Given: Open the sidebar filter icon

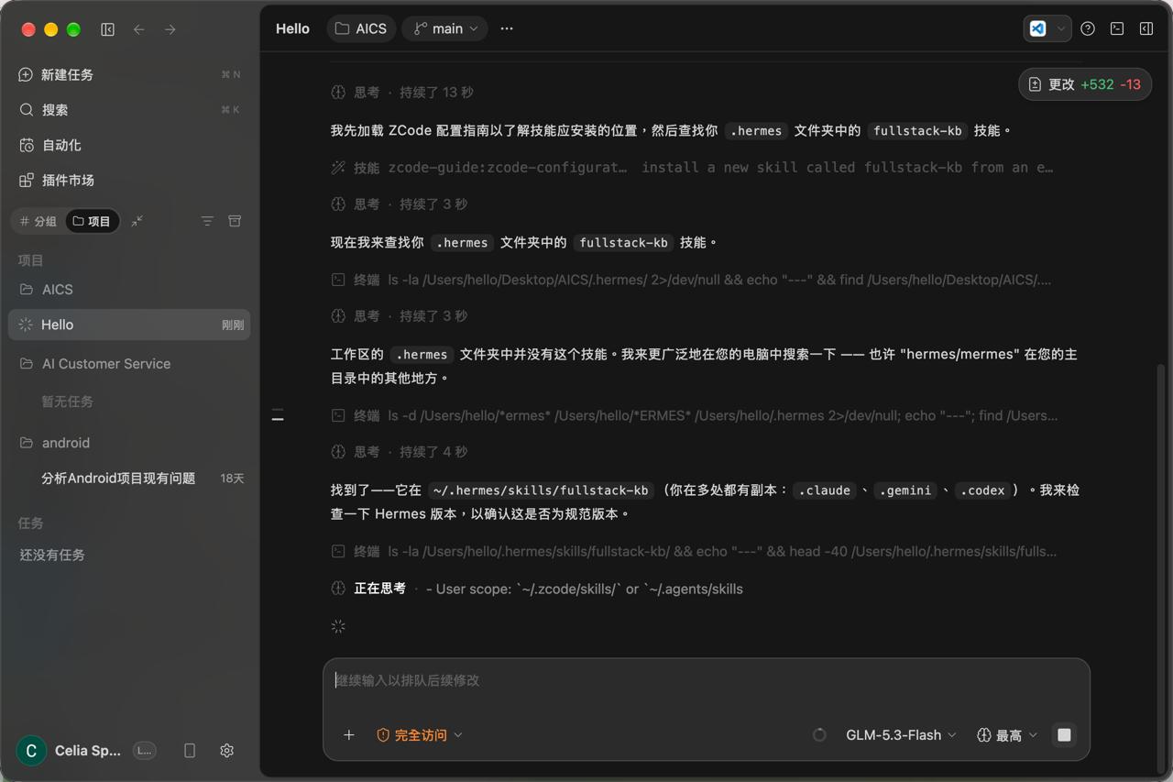Looking at the screenshot, I should click(x=207, y=221).
